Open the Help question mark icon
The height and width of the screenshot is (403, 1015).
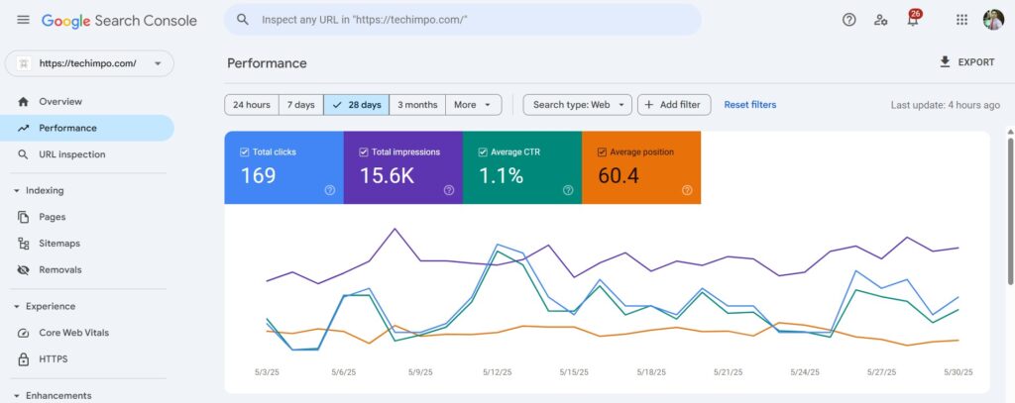[848, 20]
